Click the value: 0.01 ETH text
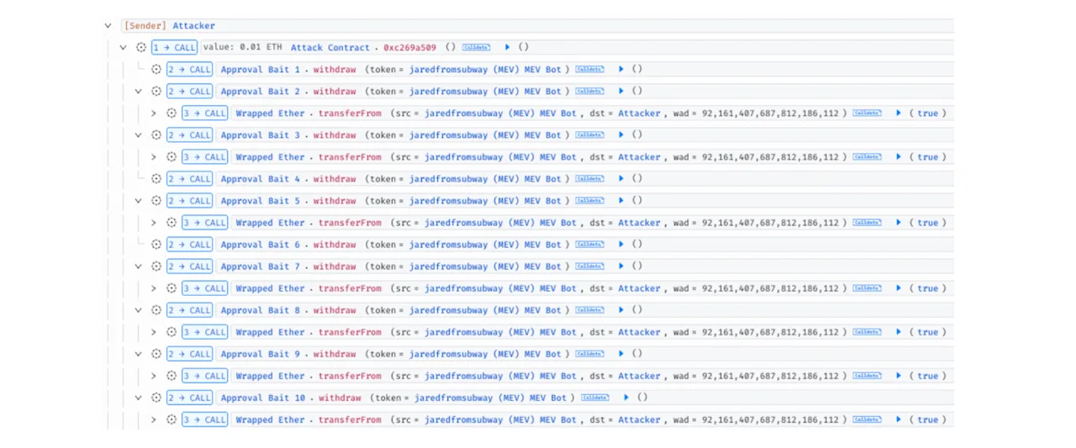Screen dimensions: 1076x448 point(242,48)
